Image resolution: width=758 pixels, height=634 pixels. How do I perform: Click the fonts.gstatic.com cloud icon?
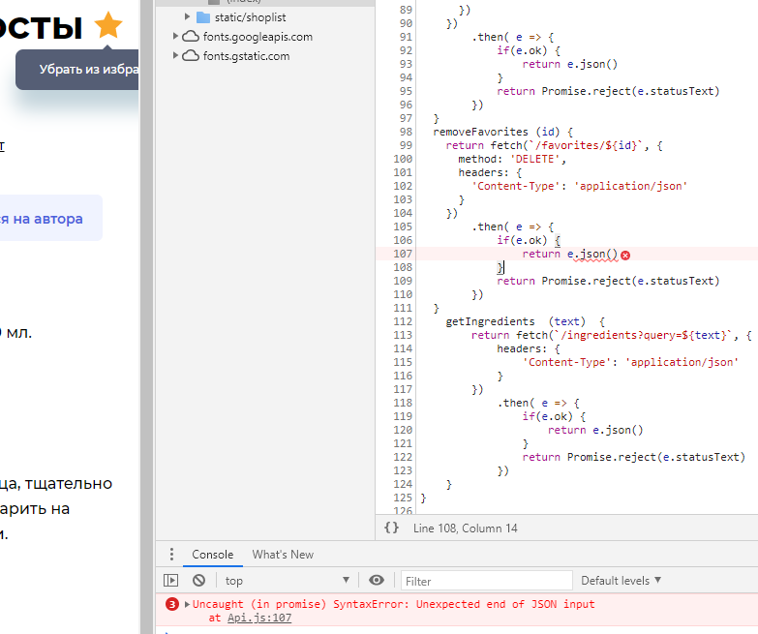(191, 56)
